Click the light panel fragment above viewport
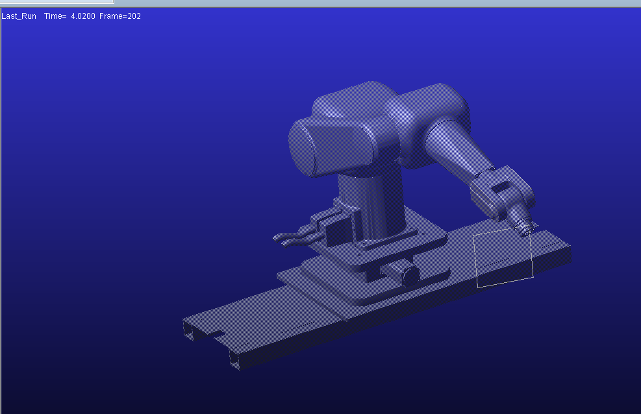 [57, 2]
